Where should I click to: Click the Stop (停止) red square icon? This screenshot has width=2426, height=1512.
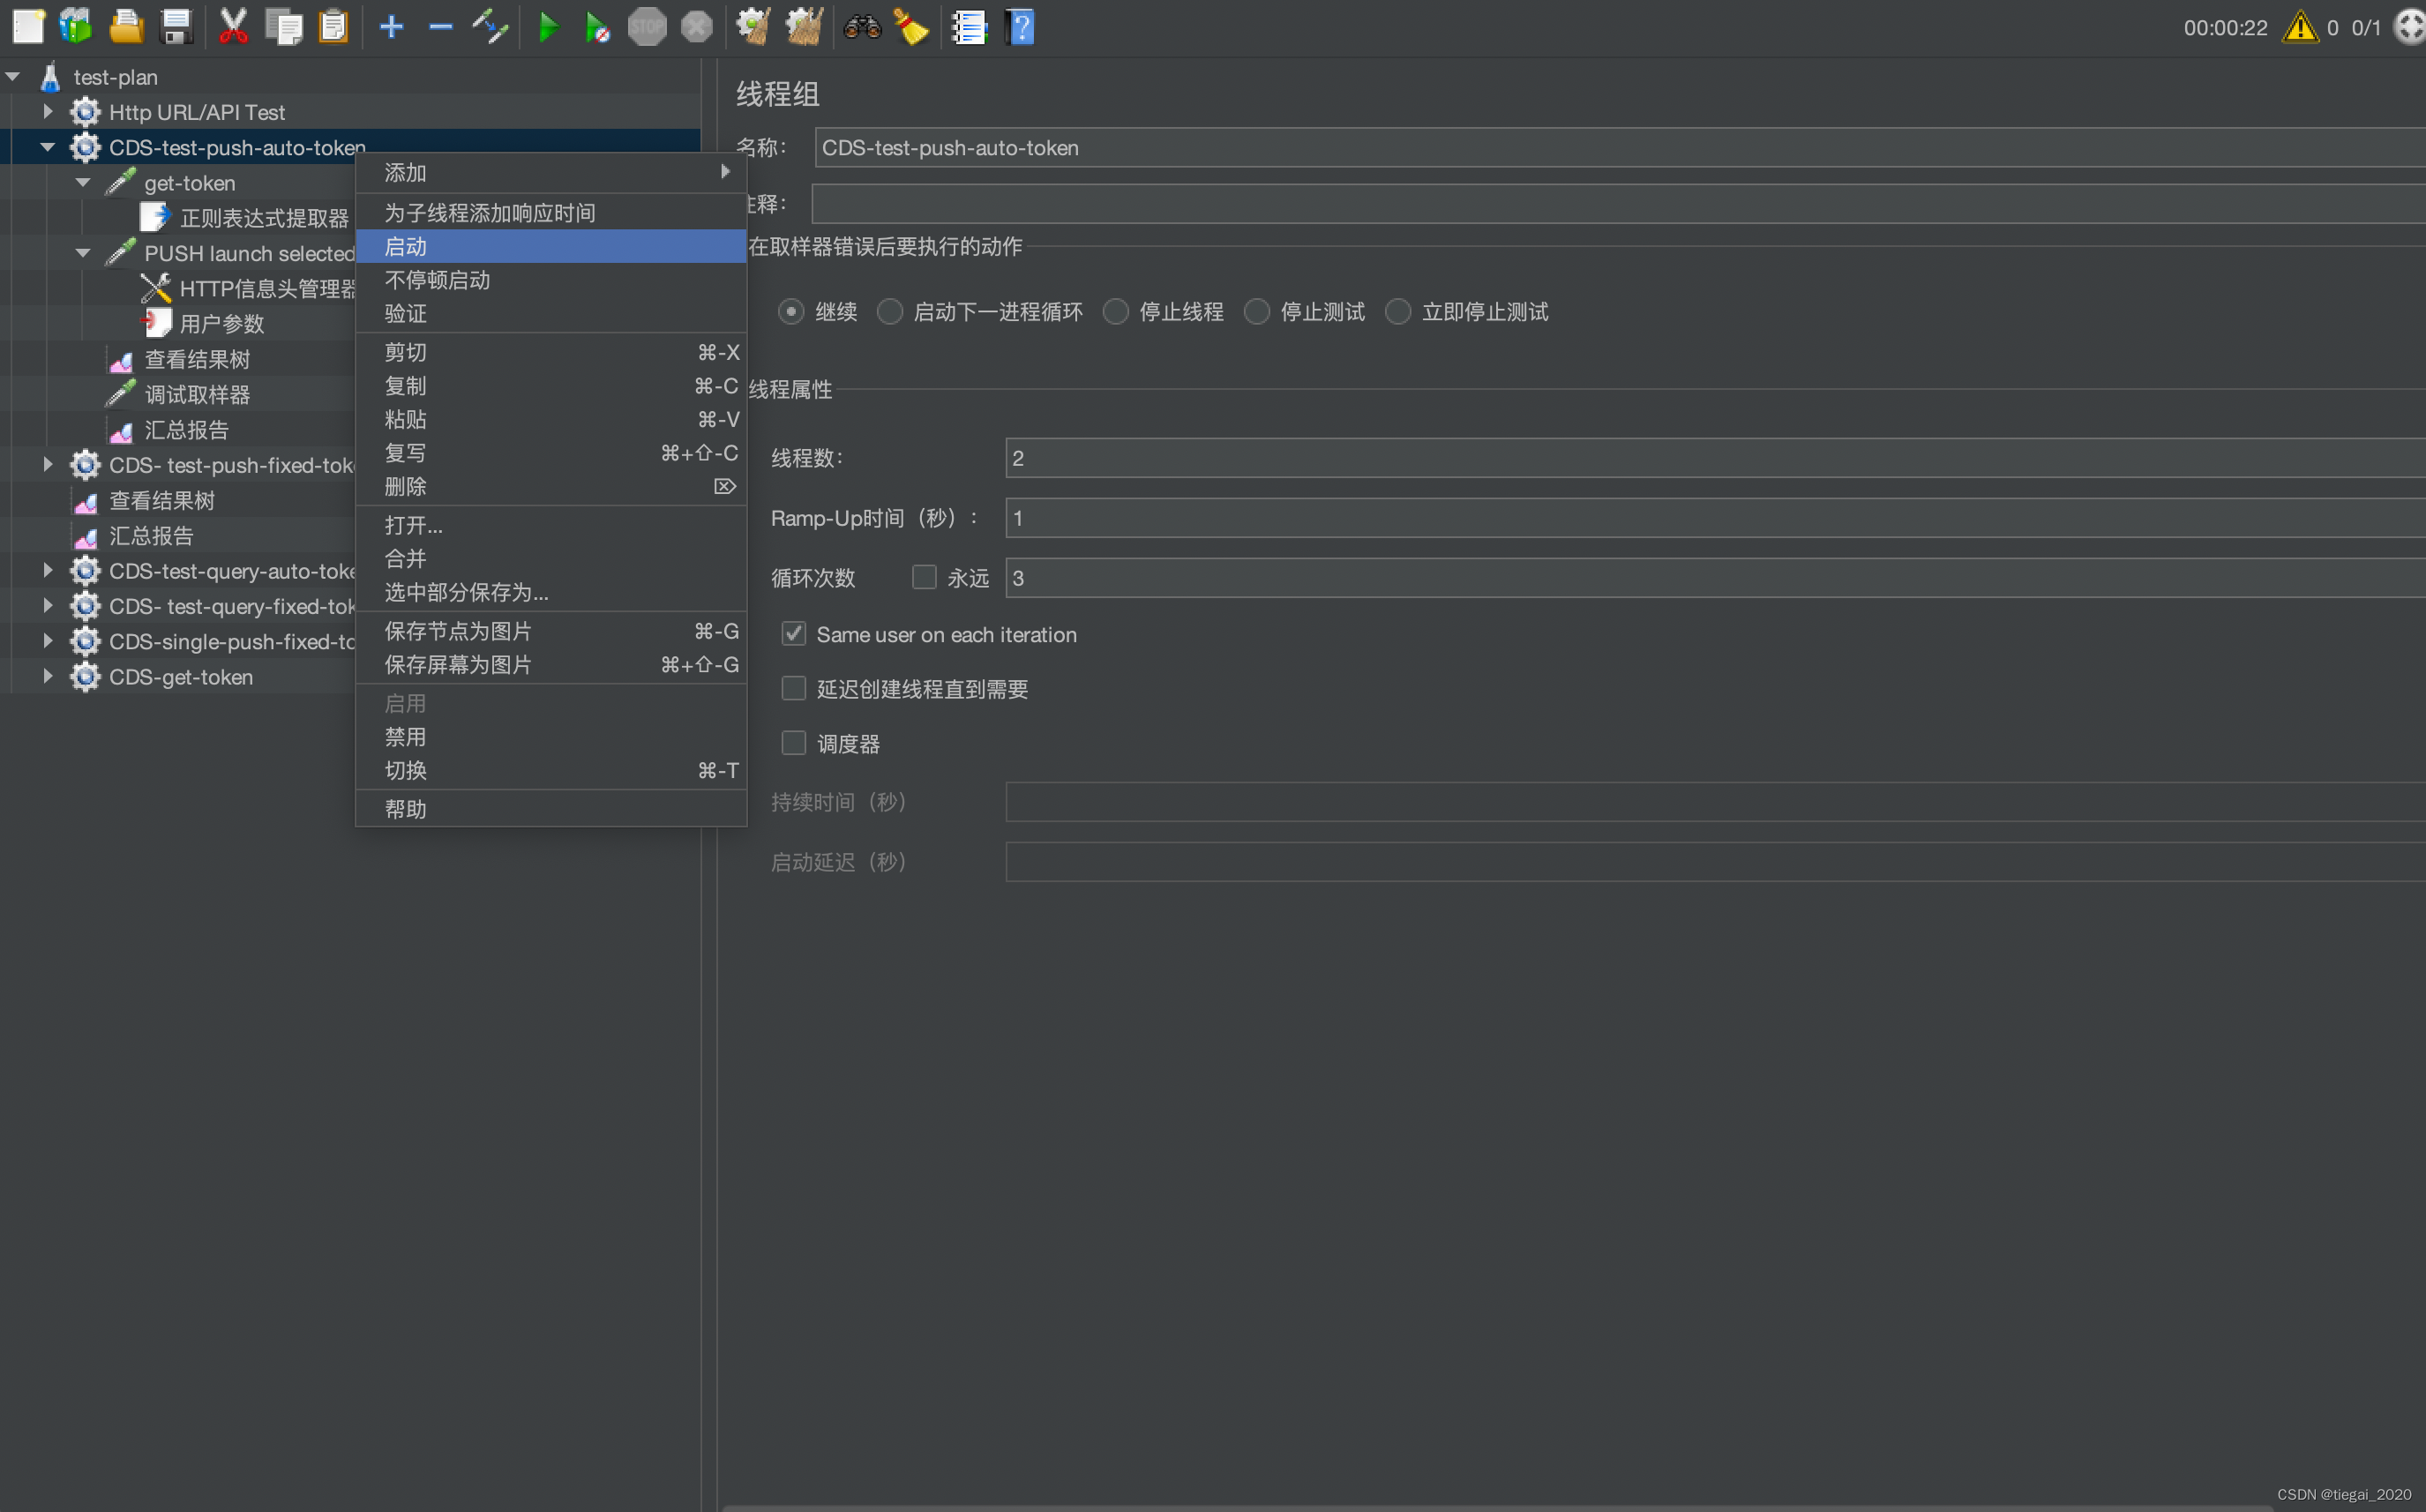pos(646,25)
